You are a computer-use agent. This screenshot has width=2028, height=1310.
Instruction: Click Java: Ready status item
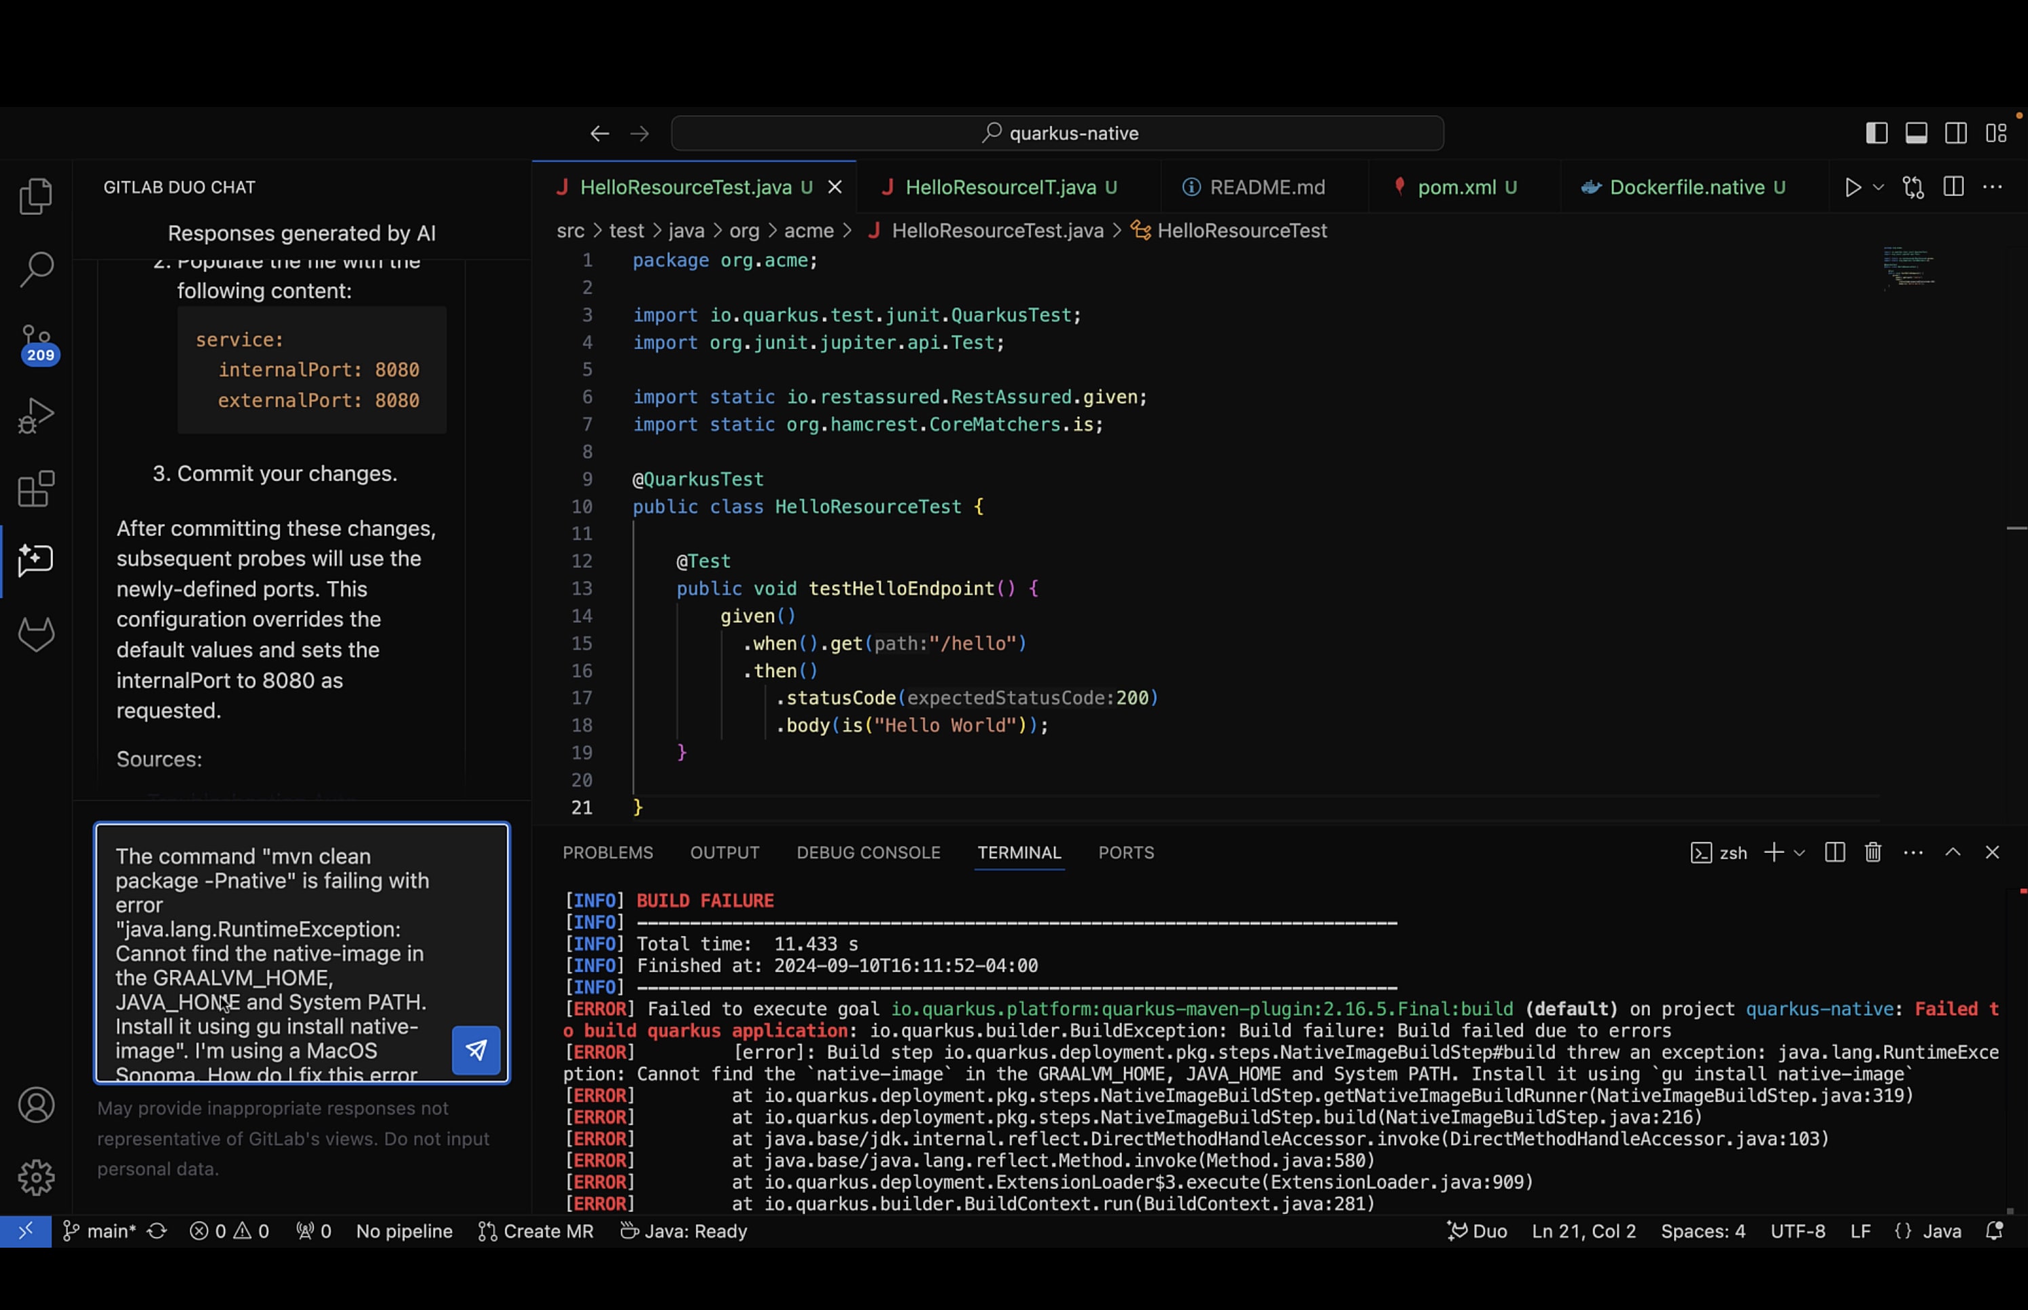point(683,1231)
